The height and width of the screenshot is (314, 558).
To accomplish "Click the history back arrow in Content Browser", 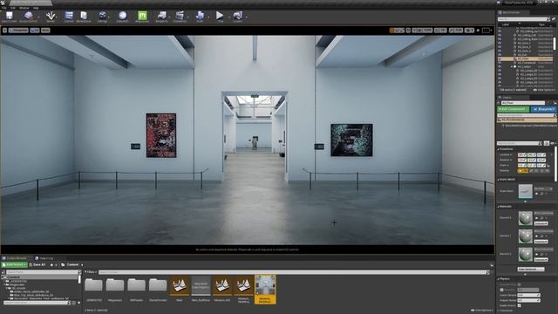I will point(51,265).
